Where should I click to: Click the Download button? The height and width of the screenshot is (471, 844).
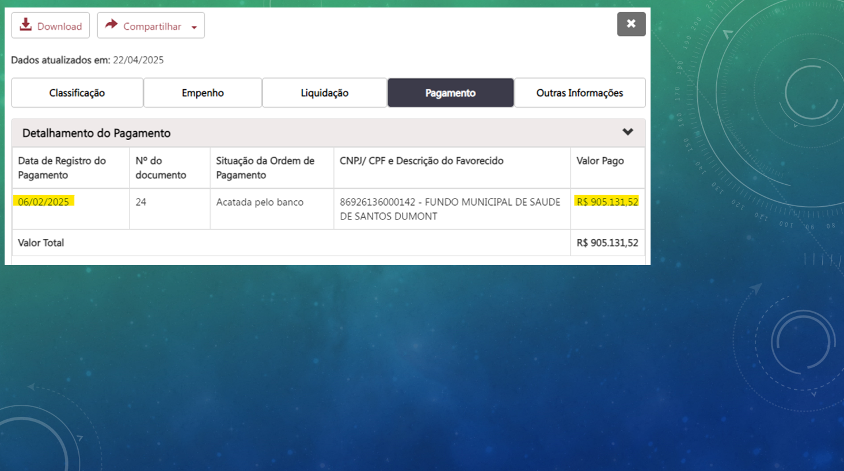[51, 25]
